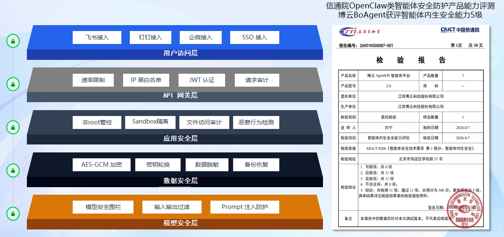The width and height of the screenshot is (504, 237).
Task: Click the CAICT 中国信通院 logo
Action: [x=460, y=30]
